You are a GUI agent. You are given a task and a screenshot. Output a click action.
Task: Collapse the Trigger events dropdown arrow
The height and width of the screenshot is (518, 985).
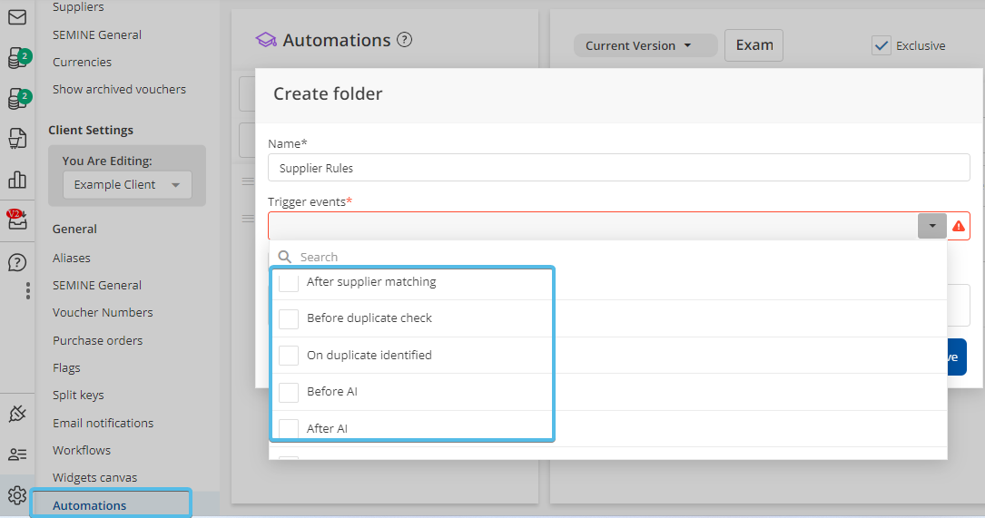click(x=931, y=226)
